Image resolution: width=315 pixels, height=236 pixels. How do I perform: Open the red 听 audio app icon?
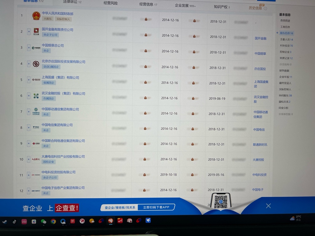point(73,221)
